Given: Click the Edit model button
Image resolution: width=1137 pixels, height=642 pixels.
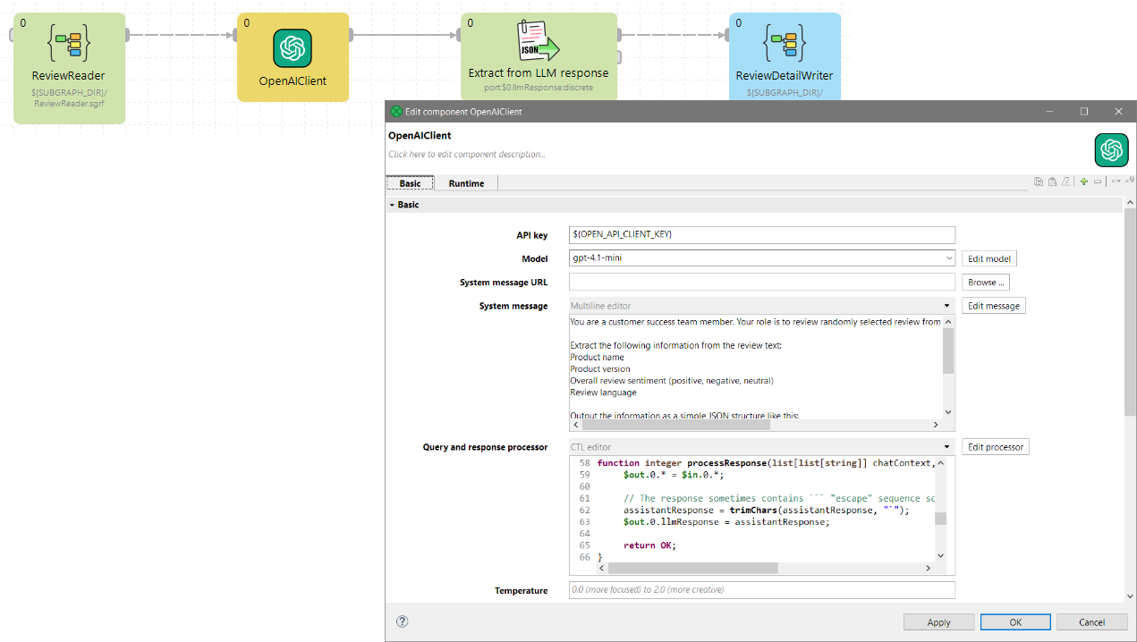Looking at the screenshot, I should tap(989, 258).
